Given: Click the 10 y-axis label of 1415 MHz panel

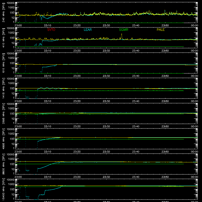Looking at the screenshot, I should click(13, 93).
